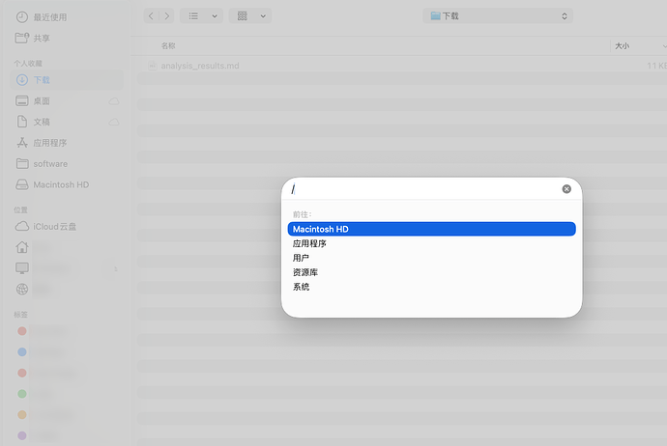The width and height of the screenshot is (667, 446).
Task: Open the network globe icon in the sidebar
Action: click(22, 290)
